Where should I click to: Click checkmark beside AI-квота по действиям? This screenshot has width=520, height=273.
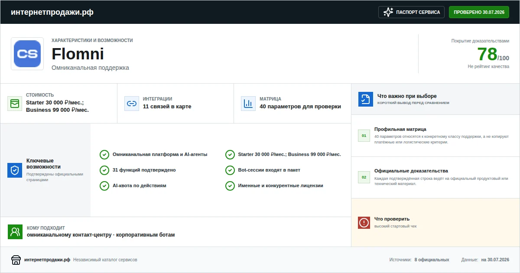tap(104, 186)
